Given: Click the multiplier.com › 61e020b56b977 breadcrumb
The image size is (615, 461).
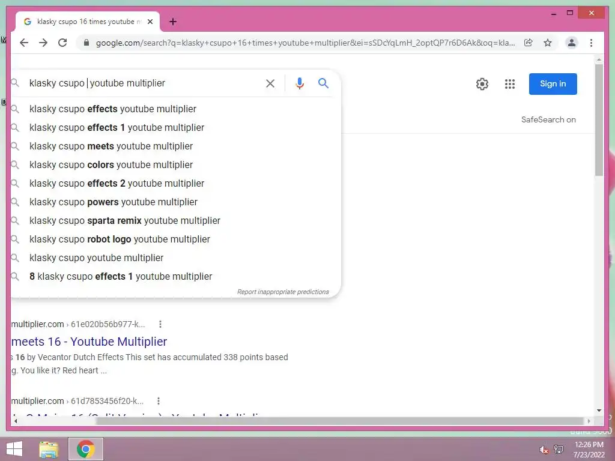Looking at the screenshot, I should coord(78,324).
